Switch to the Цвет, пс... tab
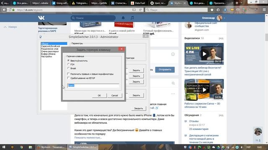The width and height of the screenshot is (268, 150). (x=158, y=3)
